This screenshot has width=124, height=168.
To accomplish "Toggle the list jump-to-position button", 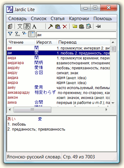I will coord(32,34).
